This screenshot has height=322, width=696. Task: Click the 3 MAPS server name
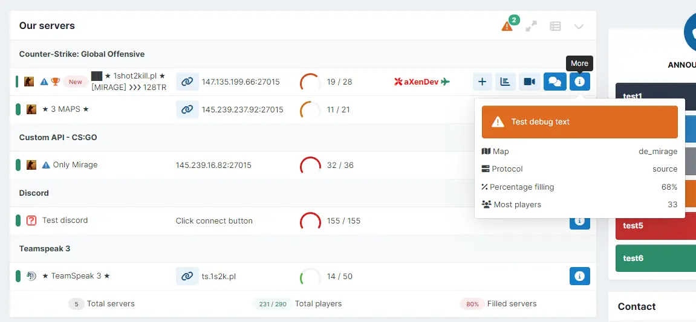tap(66, 109)
